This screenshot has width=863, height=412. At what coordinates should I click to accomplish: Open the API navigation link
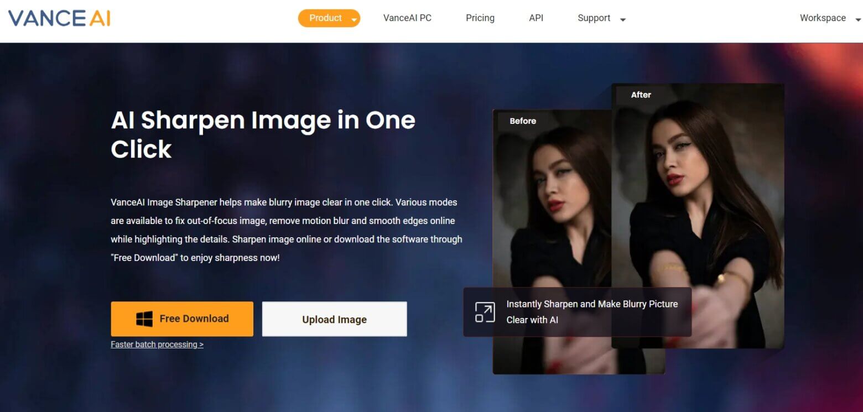click(536, 18)
